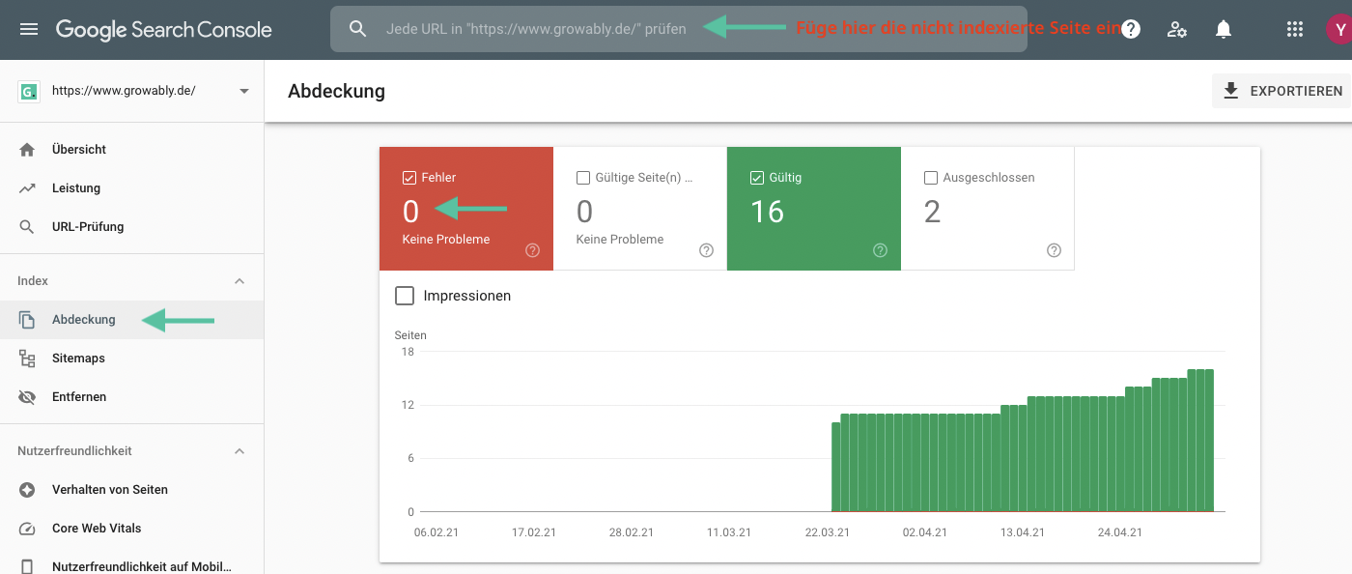Viewport: 1352px width, 574px height.
Task: Open the property selector dropdown arrow
Action: pyautogui.click(x=244, y=91)
